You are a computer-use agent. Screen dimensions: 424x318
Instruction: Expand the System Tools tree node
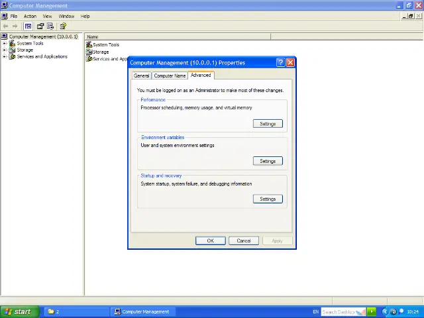4,43
